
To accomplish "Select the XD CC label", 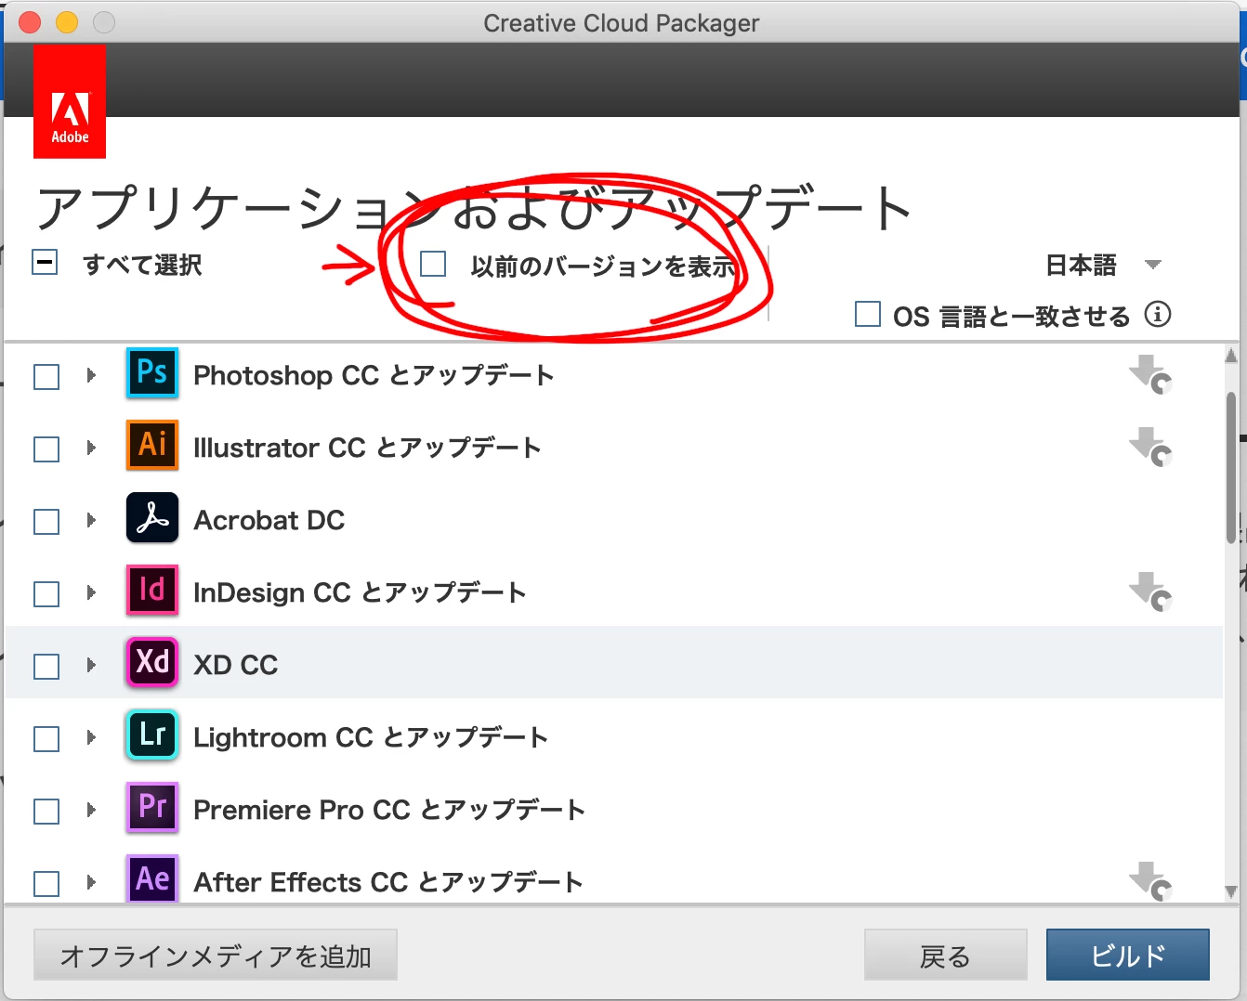I will pos(236,665).
